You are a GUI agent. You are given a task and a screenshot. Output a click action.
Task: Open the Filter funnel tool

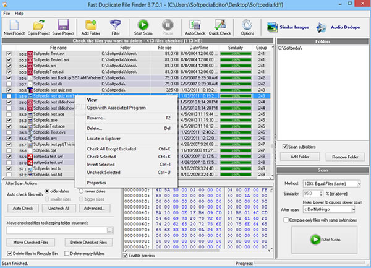tap(116, 27)
